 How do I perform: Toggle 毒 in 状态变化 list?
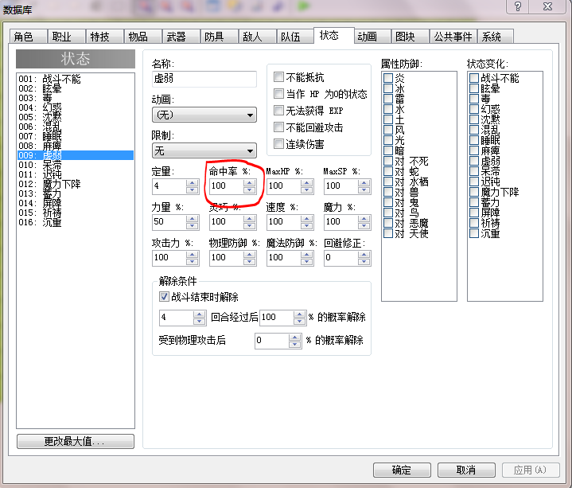[x=474, y=99]
